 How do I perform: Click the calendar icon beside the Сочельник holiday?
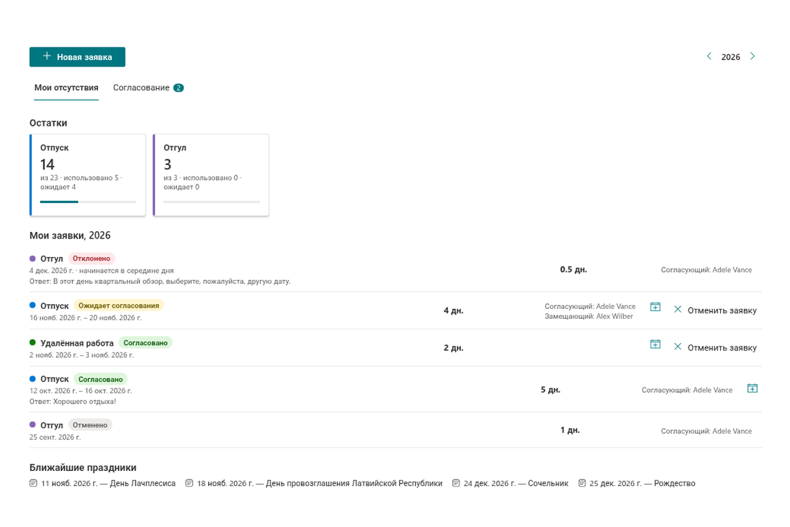click(456, 484)
